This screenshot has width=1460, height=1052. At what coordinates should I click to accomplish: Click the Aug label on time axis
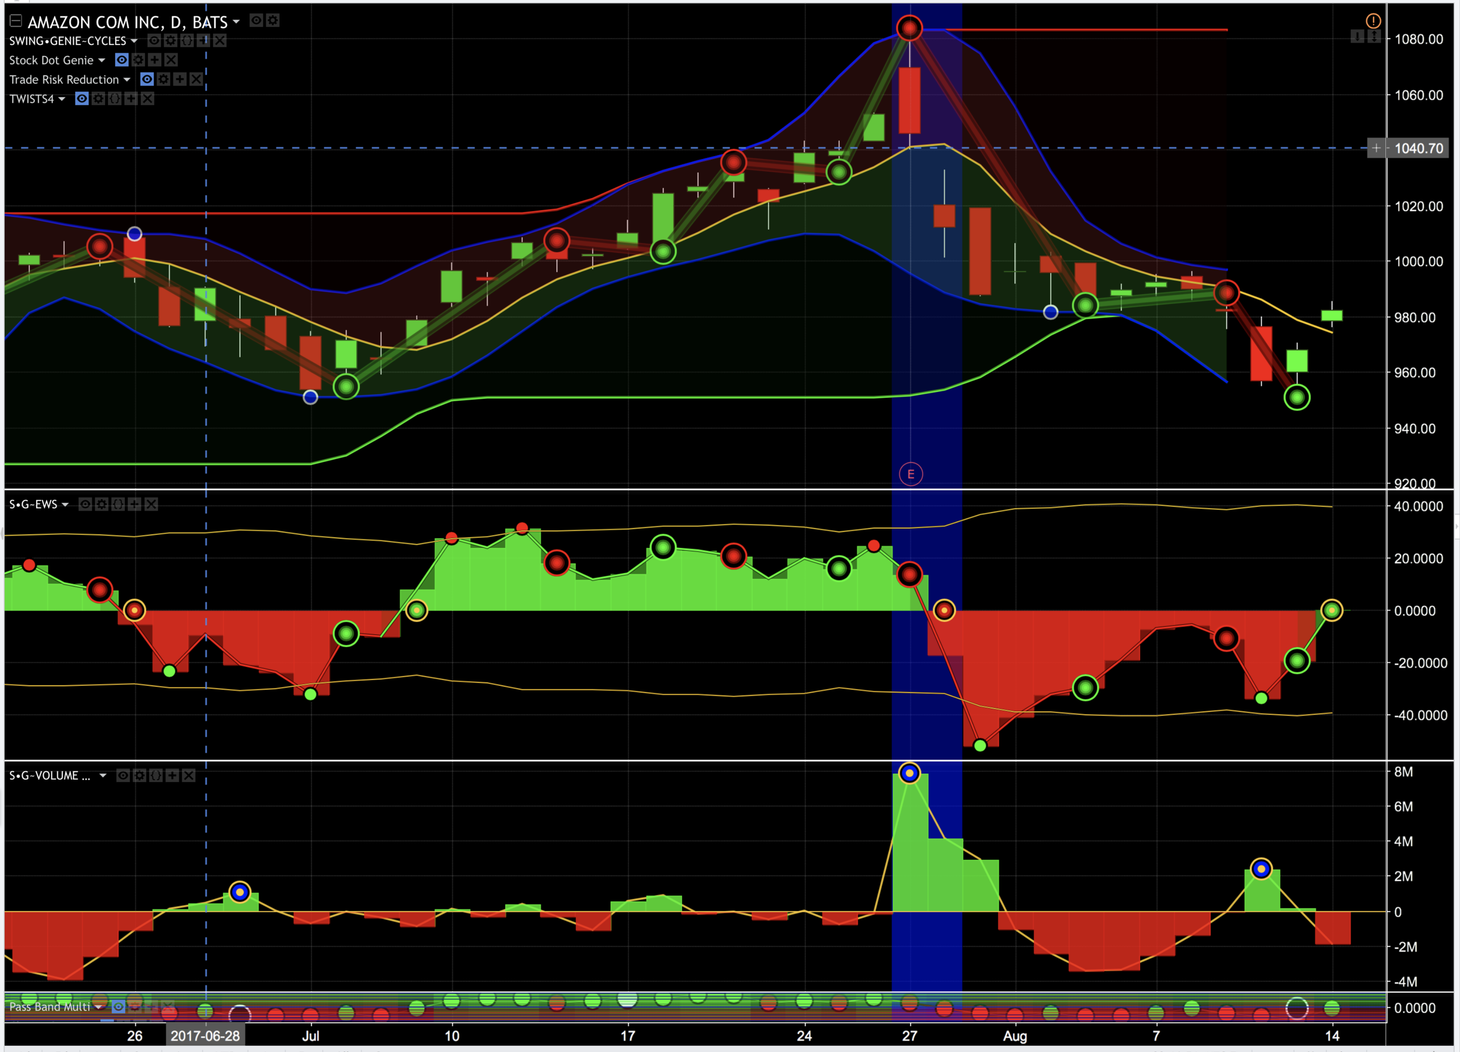coord(1015,1036)
